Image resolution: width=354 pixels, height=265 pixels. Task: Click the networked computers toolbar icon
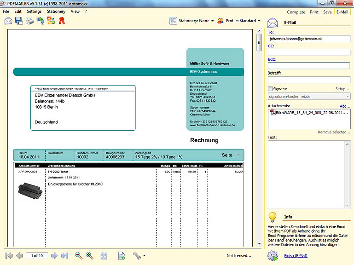(x=41, y=21)
